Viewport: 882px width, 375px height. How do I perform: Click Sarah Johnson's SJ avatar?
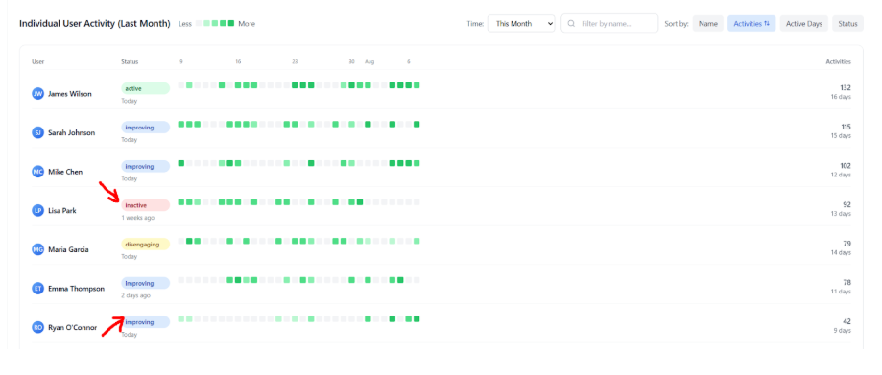pyautogui.click(x=37, y=132)
